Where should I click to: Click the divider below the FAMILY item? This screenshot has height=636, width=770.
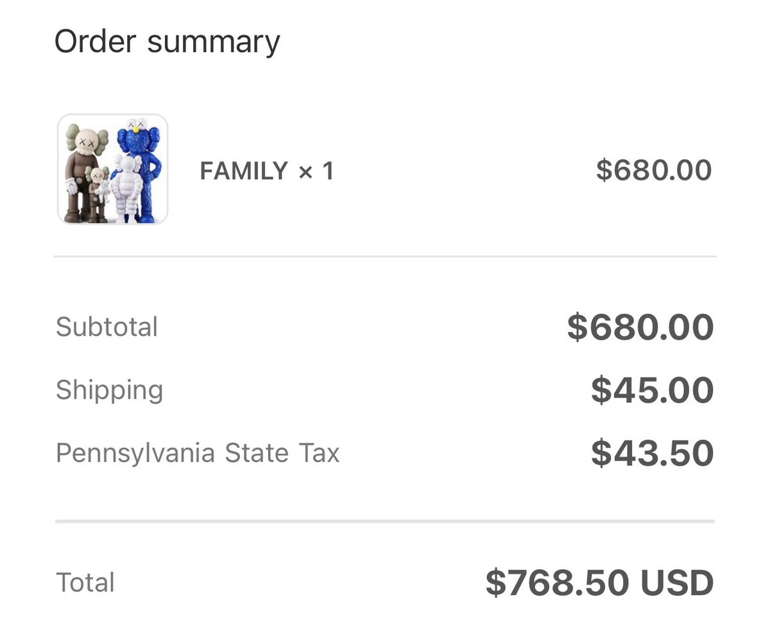coord(385,257)
